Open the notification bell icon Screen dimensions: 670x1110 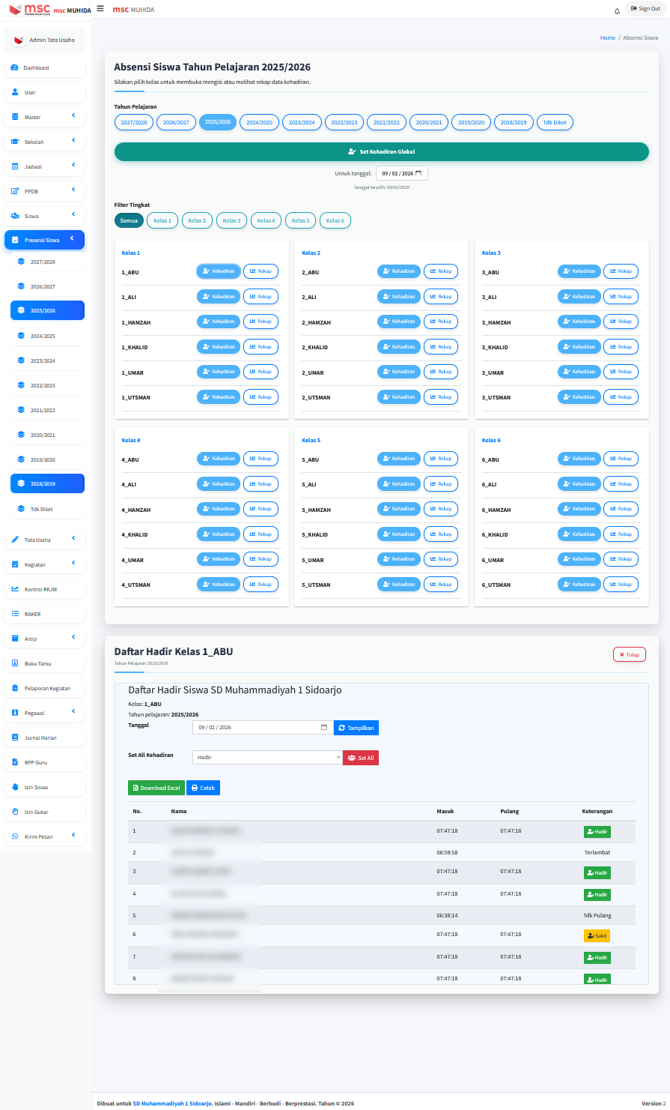click(617, 11)
